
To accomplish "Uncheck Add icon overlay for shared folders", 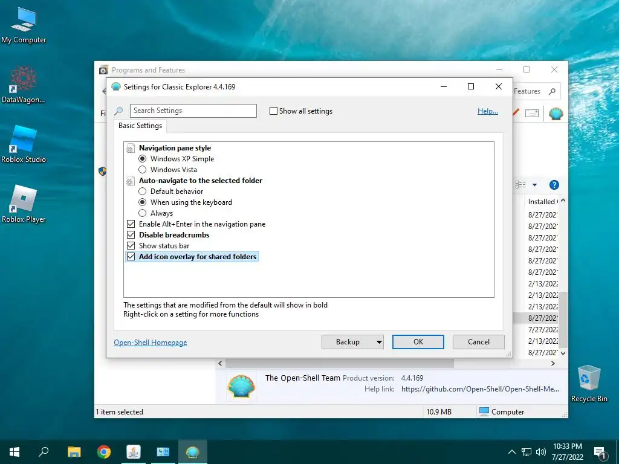I will pyautogui.click(x=131, y=256).
